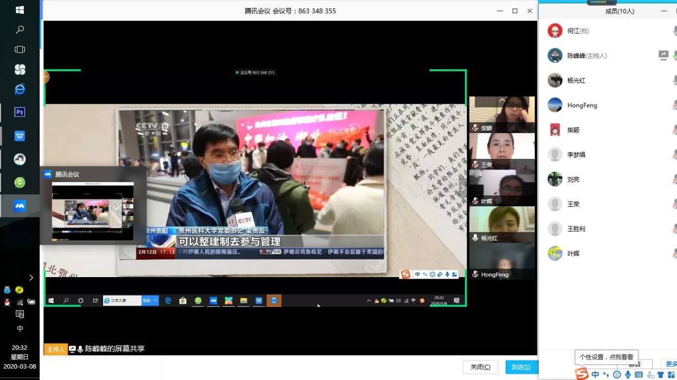This screenshot has height=380, width=677.
Task: Expand the side video panel arrow on the shared screen
Action: click(463, 188)
